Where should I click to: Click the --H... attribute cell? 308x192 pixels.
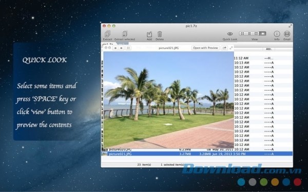(268, 58)
